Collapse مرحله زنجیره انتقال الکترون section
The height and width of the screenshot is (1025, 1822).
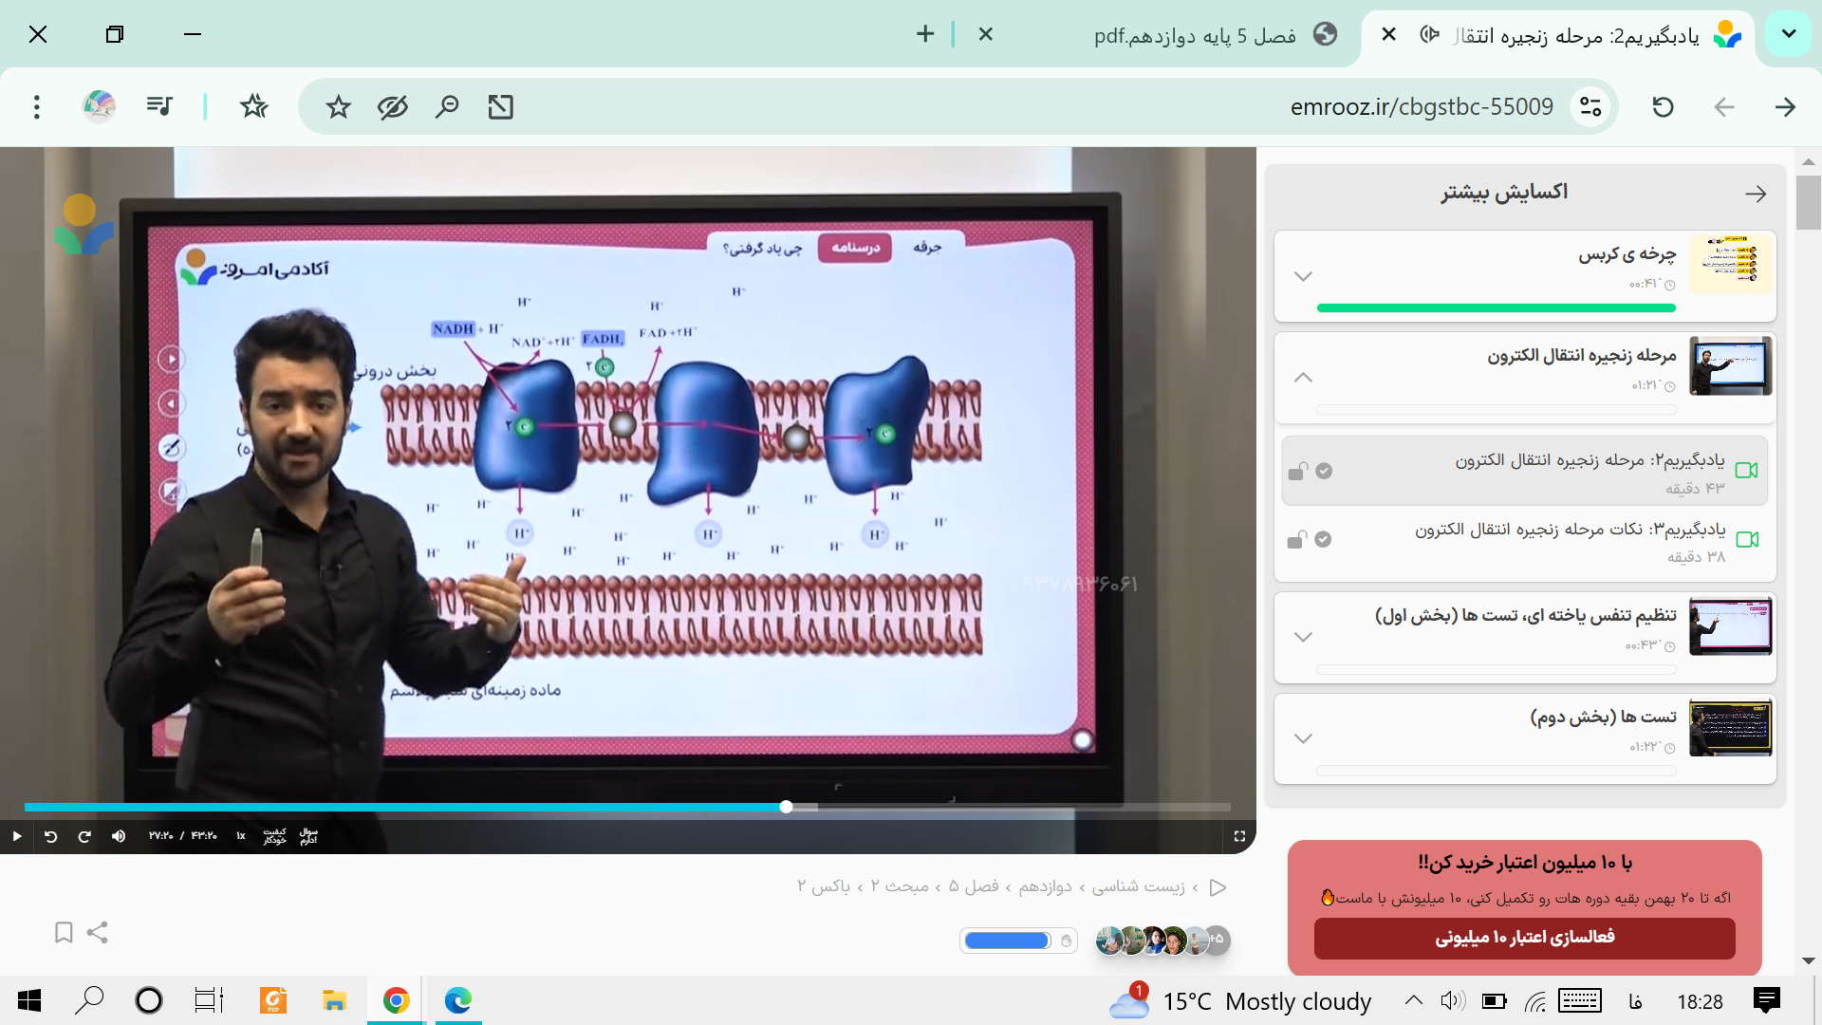(1303, 378)
